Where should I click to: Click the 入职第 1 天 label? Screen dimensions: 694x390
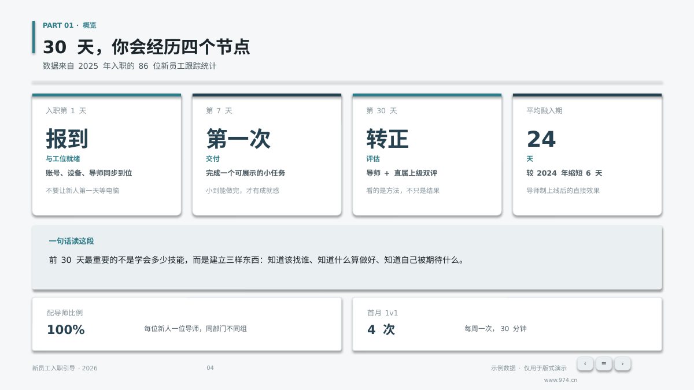click(x=66, y=110)
